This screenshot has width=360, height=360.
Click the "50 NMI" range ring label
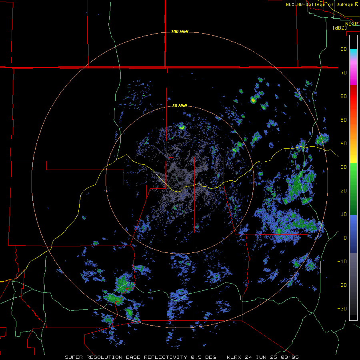coord(180,106)
